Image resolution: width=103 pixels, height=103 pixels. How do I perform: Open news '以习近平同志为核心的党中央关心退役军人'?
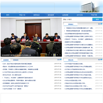[x=18, y=72]
